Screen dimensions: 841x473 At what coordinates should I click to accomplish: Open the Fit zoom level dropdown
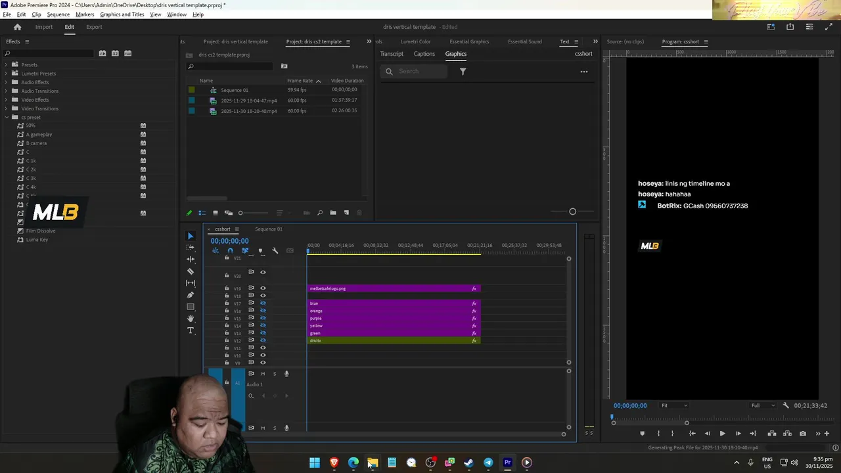pos(674,405)
